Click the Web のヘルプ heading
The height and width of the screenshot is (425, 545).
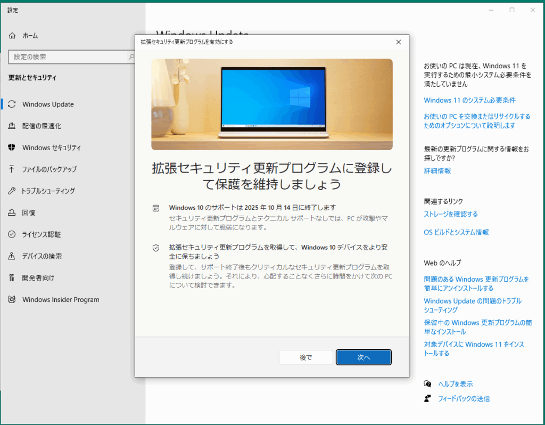pyautogui.click(x=442, y=263)
